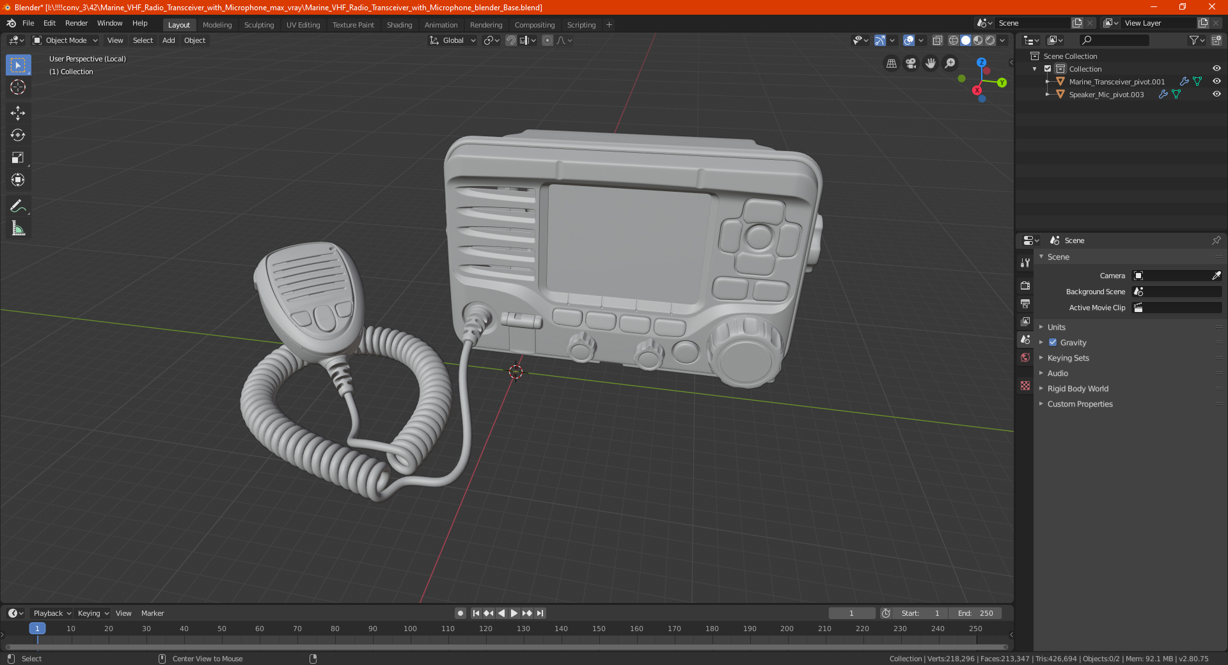
Task: Select the Measure ruler tool
Action: 18,228
